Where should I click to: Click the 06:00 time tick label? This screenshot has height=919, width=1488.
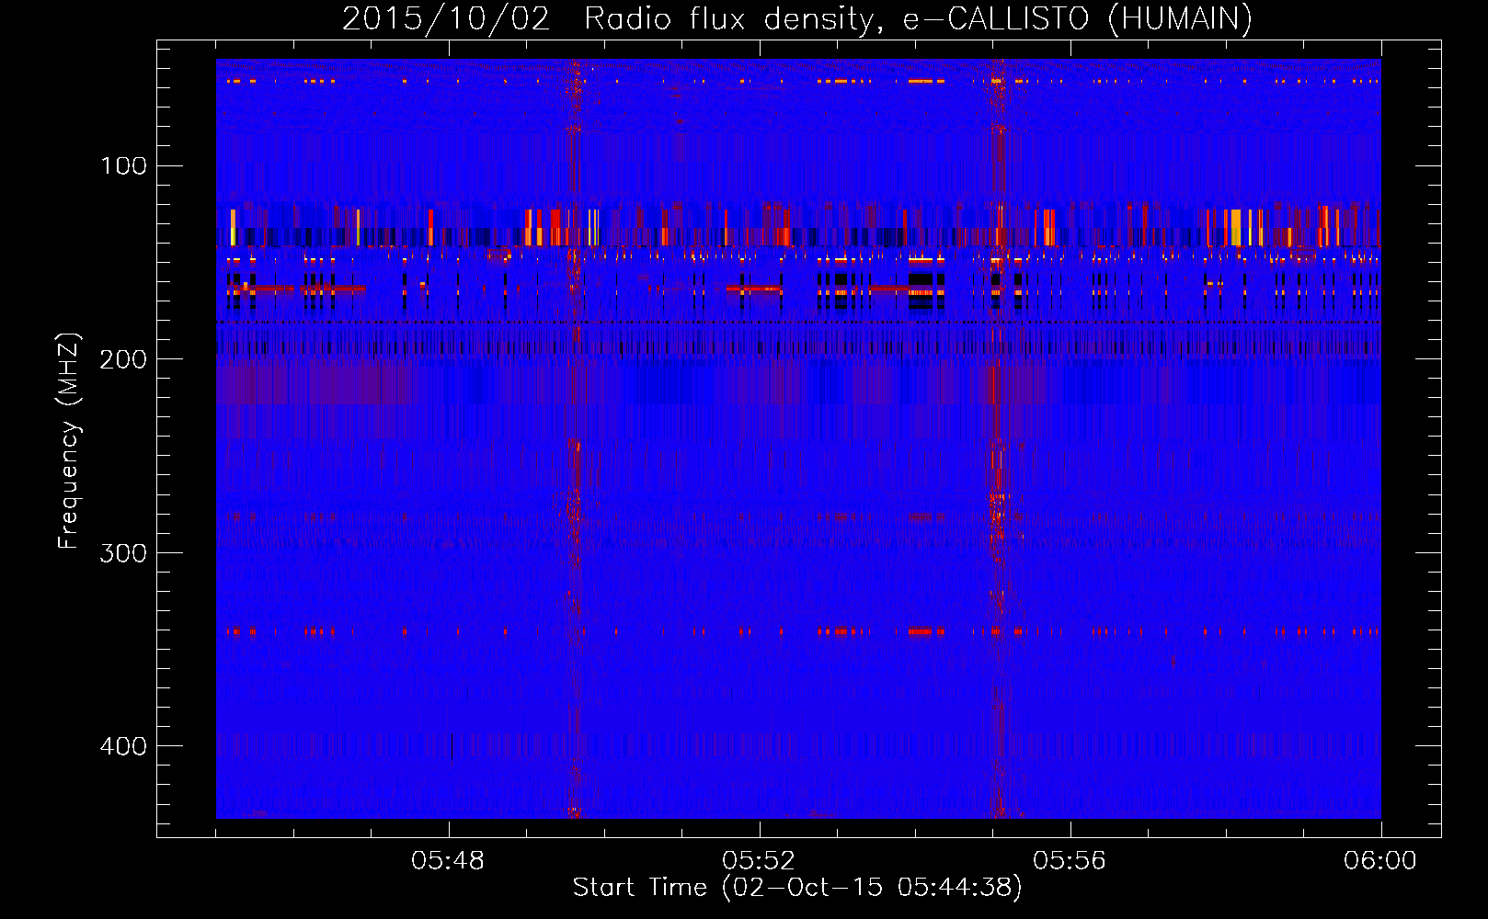point(1380,861)
